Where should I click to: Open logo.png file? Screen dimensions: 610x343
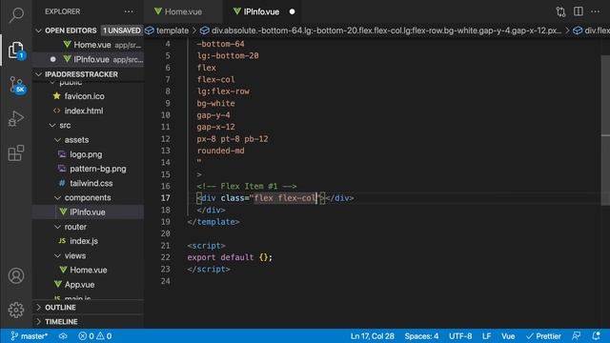pos(86,154)
